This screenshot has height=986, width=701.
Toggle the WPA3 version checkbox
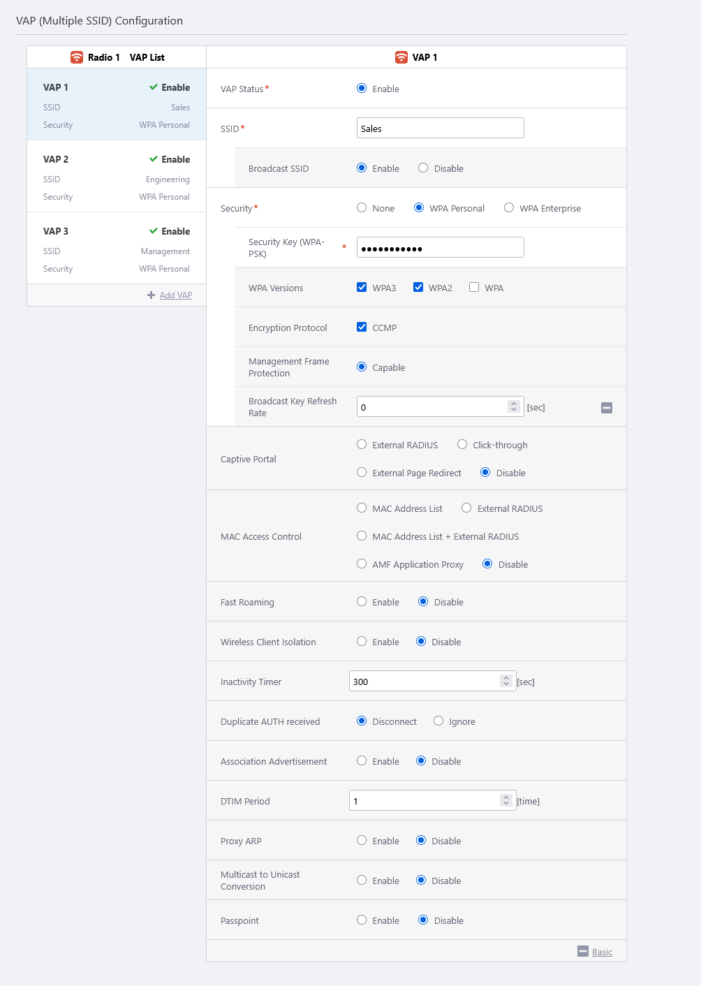pyautogui.click(x=362, y=287)
